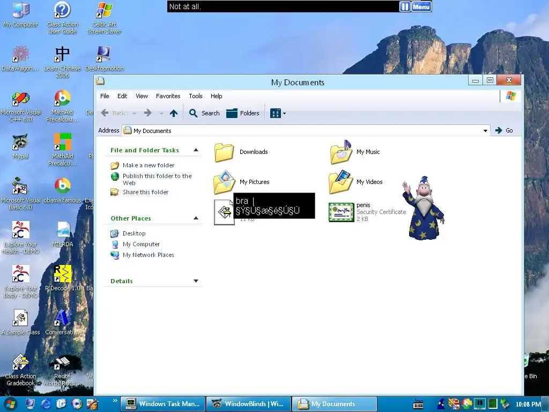
Task: Expand the quick launch overflow chevron
Action: [115, 400]
